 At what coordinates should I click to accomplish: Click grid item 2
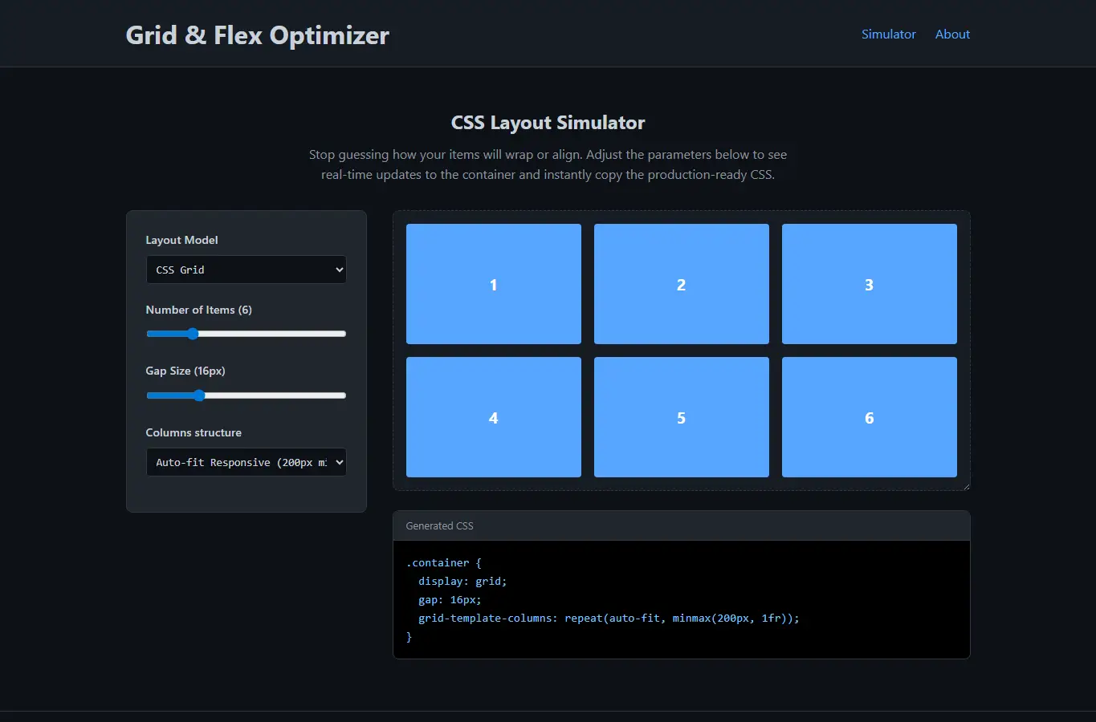pyautogui.click(x=682, y=284)
